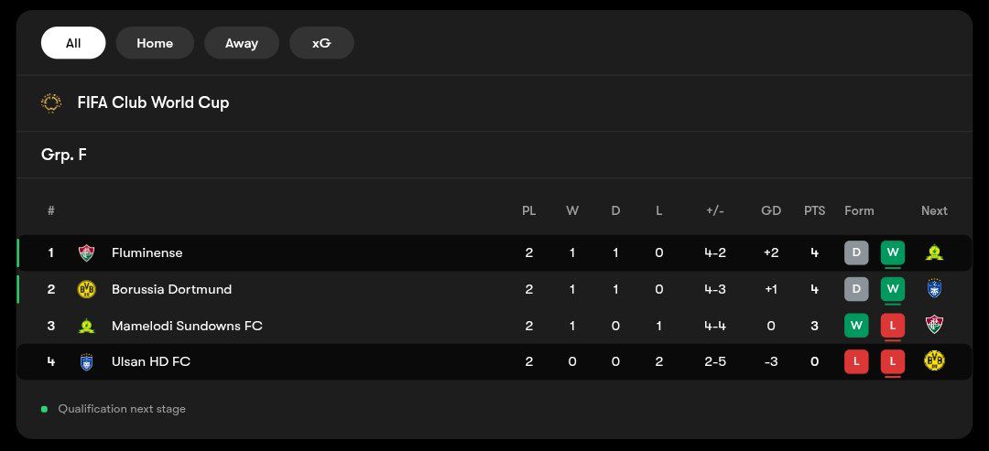Click the Fluminense team crest
Image resolution: width=989 pixels, height=451 pixels.
click(86, 252)
